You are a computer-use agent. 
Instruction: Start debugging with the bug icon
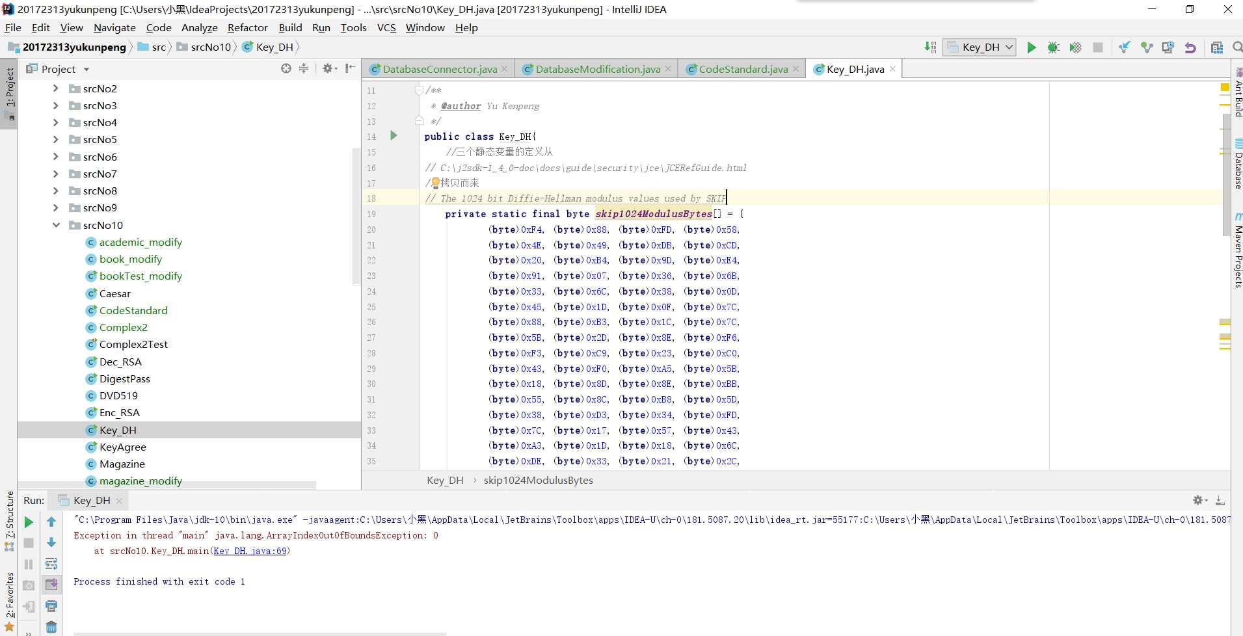click(x=1053, y=47)
